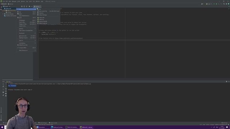230x129 pixels.
Task: Expand the Open In submenu
Action: coord(26,40)
